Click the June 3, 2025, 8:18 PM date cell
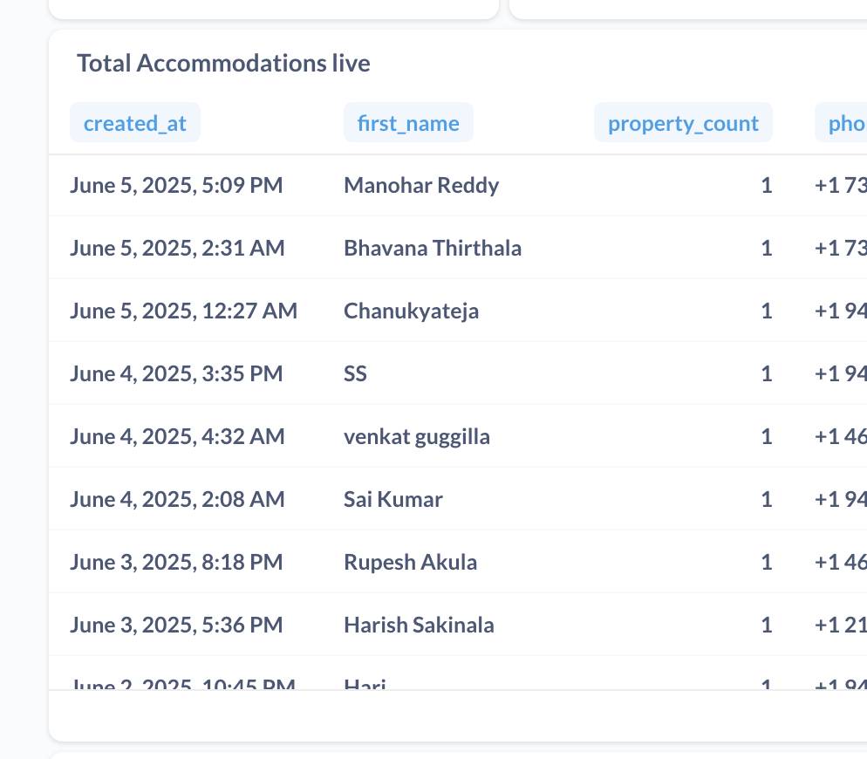867x759 pixels. [176, 563]
